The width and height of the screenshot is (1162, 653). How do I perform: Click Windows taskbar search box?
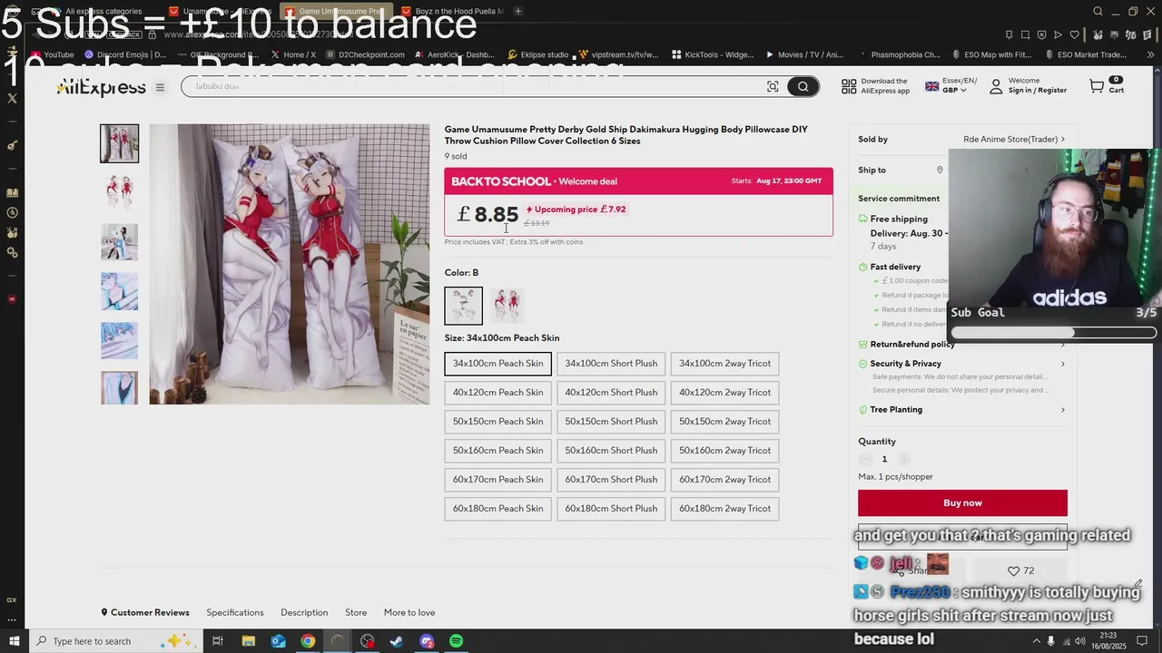[115, 641]
